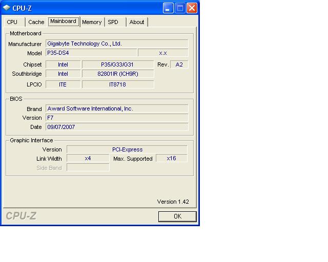Click the P35/G33/G31 chipset field
This screenshot has height=262, width=328.
(118, 64)
